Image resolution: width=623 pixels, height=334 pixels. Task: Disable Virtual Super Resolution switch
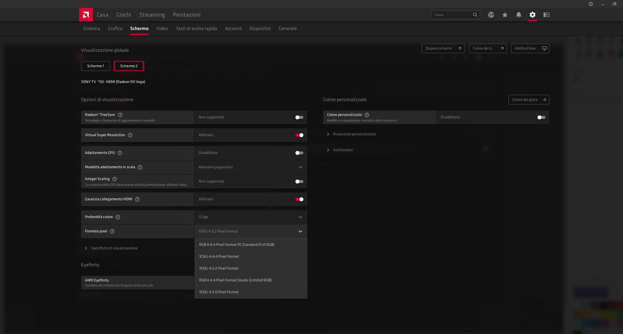pyautogui.click(x=299, y=135)
